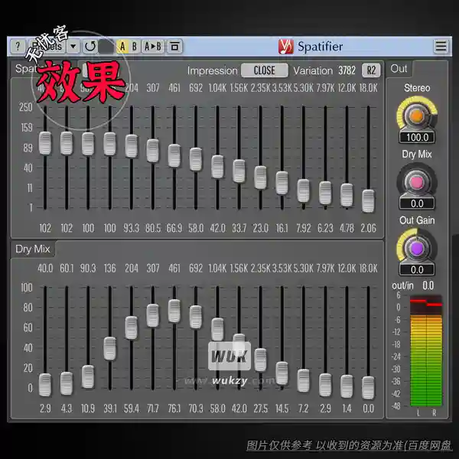
Task: Click the Dry Mix 40.0 Hz slider handle
Action: coord(45,385)
